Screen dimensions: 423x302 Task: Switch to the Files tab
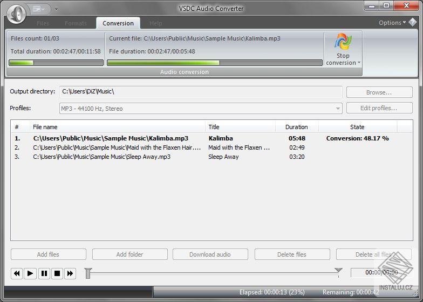[43, 23]
